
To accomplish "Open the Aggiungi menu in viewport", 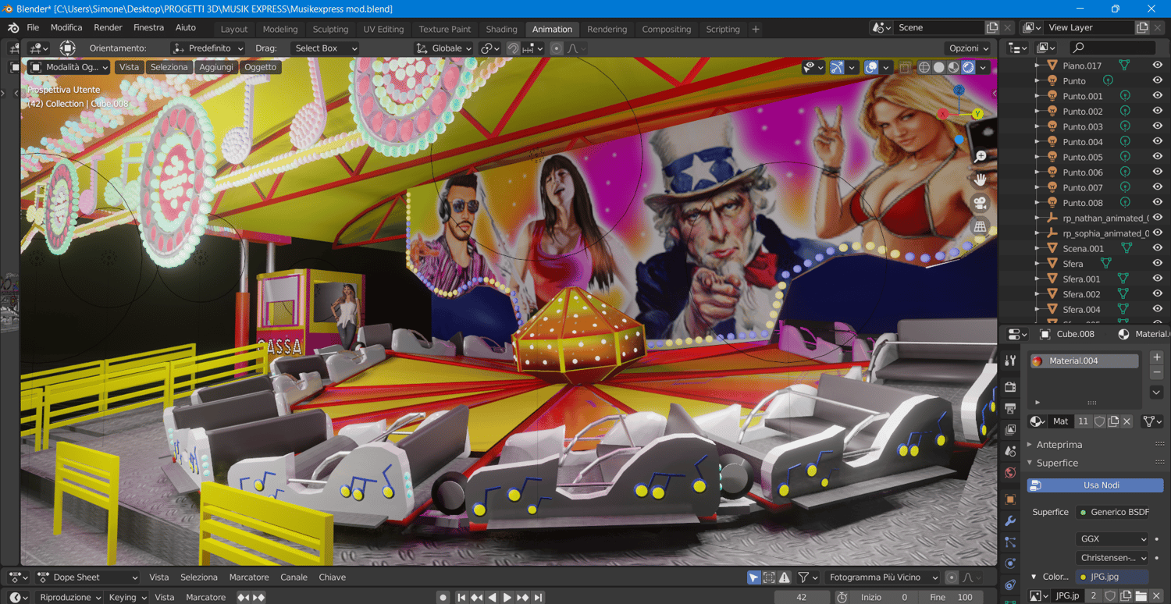I will 216,67.
